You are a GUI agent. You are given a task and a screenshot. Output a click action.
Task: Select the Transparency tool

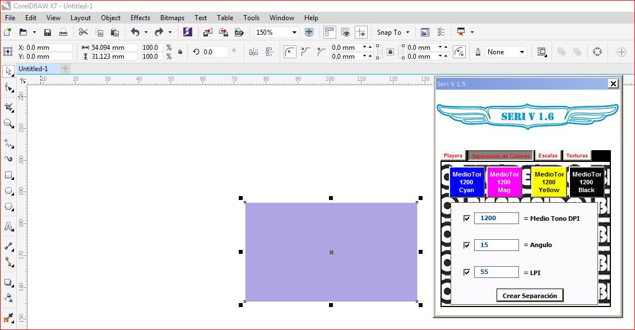click(8, 298)
